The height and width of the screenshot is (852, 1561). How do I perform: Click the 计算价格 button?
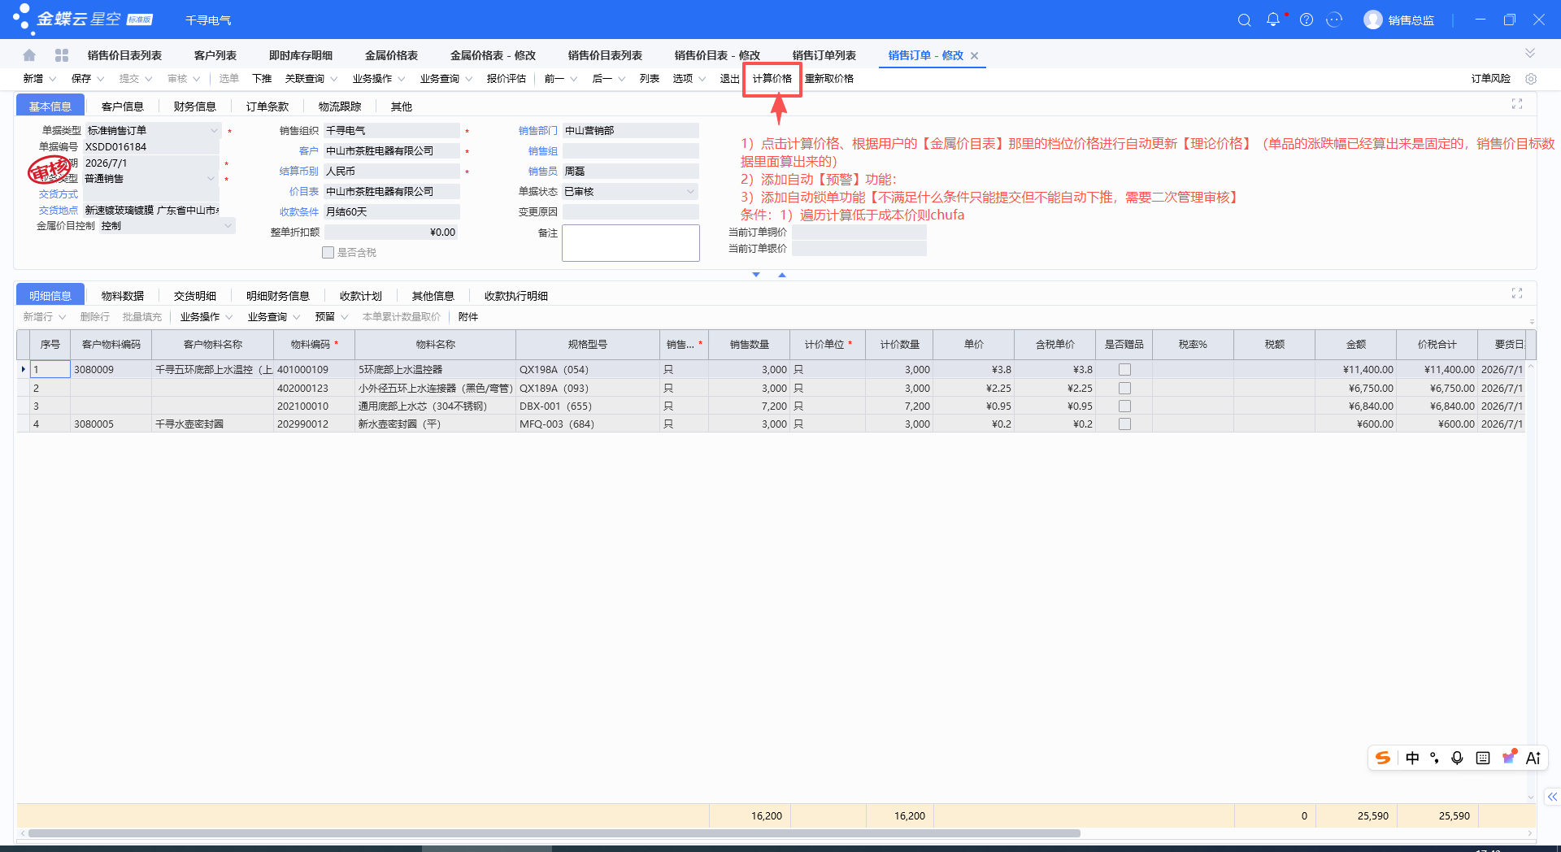click(772, 79)
